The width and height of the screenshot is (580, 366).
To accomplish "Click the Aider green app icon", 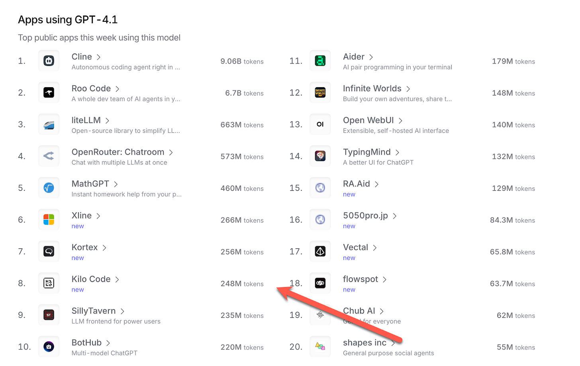I will [320, 61].
